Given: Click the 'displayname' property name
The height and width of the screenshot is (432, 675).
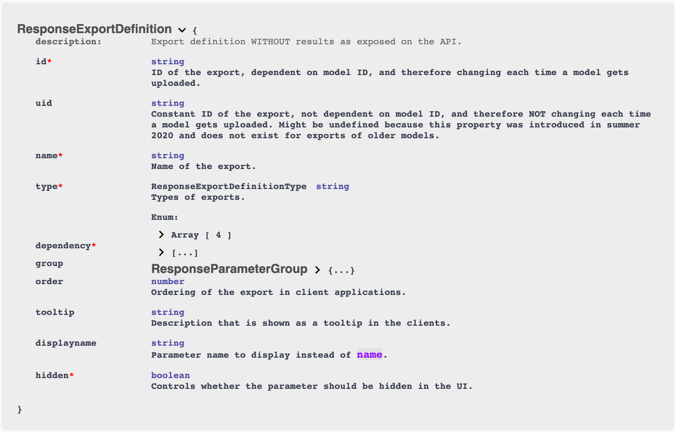Looking at the screenshot, I should (66, 343).
